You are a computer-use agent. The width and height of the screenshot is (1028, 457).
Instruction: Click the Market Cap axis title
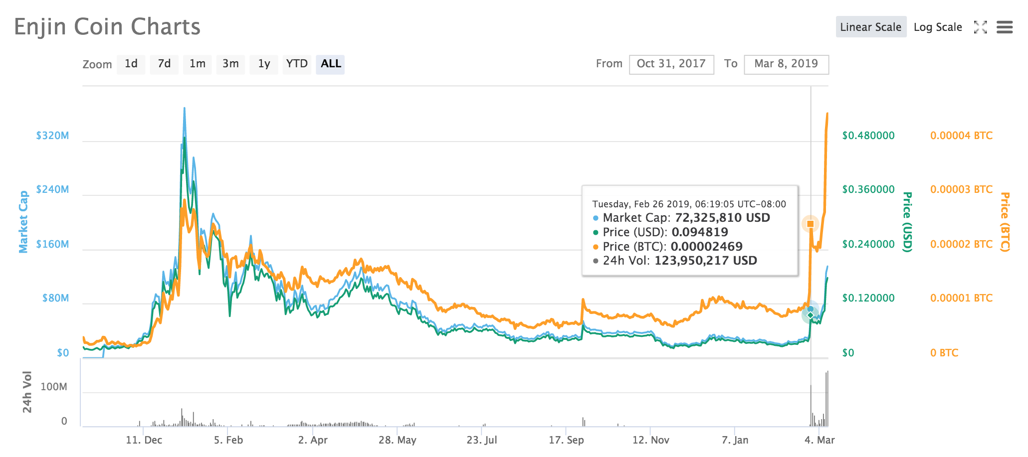pos(23,222)
